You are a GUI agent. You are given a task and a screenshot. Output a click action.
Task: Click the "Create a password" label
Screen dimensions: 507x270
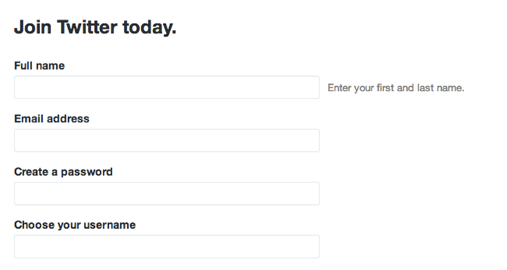(64, 172)
